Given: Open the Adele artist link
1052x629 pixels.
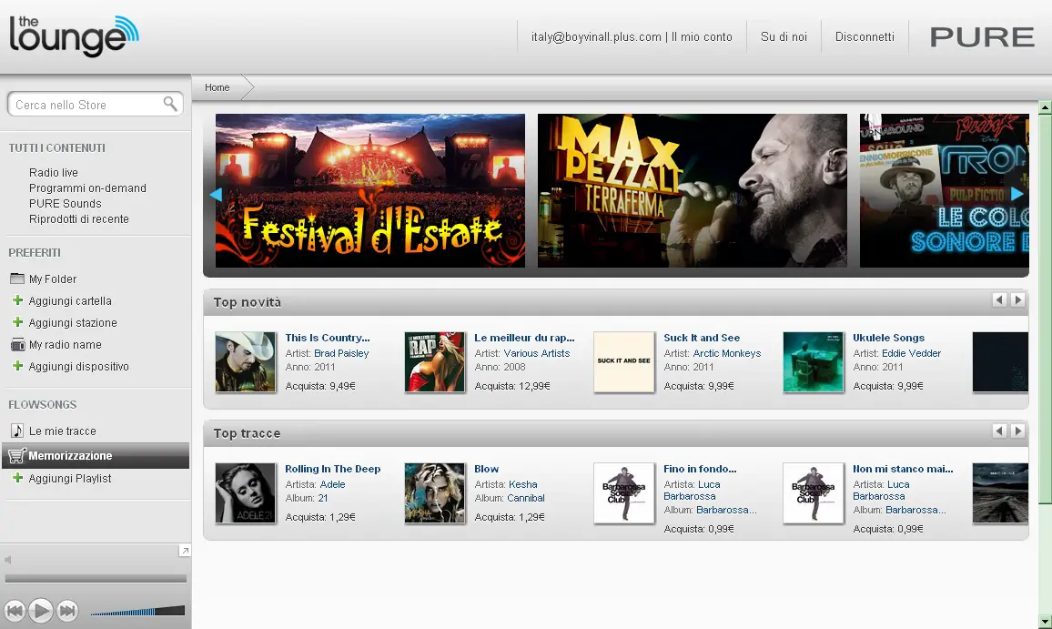Looking at the screenshot, I should click(x=333, y=484).
